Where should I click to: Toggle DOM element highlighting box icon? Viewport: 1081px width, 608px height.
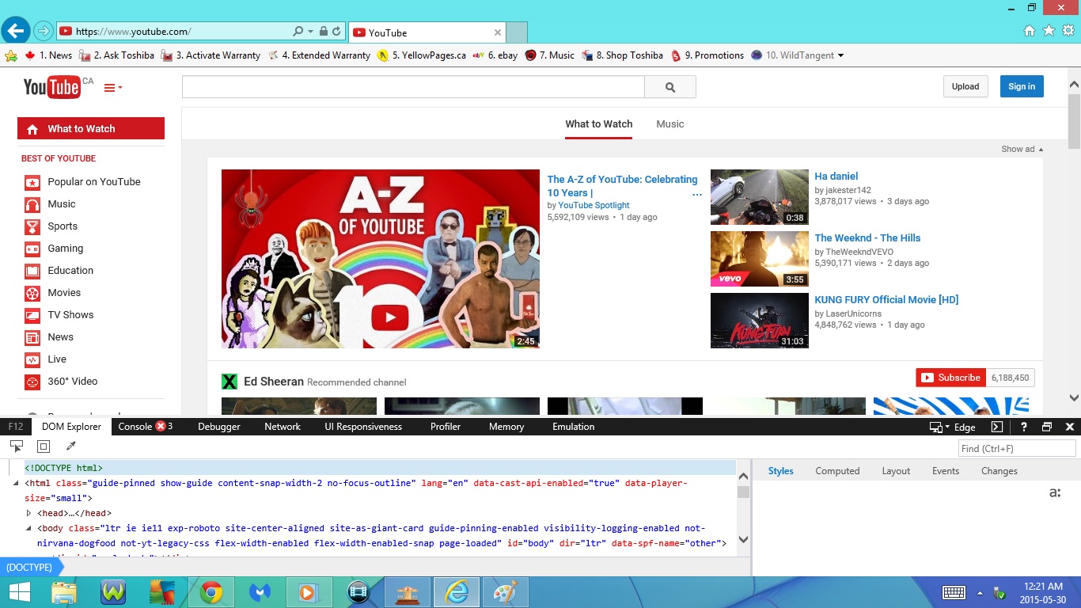point(44,446)
